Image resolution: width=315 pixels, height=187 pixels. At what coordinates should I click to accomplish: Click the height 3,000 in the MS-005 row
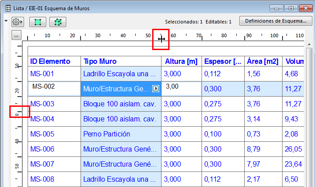[182, 134]
